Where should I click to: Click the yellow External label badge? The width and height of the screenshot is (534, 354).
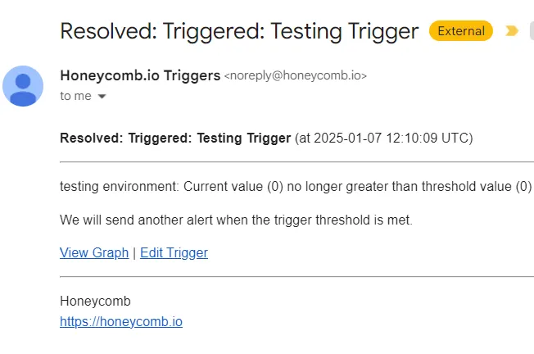(461, 31)
